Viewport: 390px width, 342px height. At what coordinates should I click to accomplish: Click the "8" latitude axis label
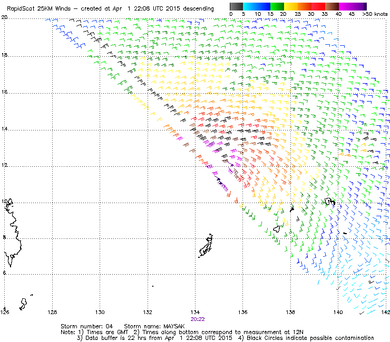pos(4,237)
